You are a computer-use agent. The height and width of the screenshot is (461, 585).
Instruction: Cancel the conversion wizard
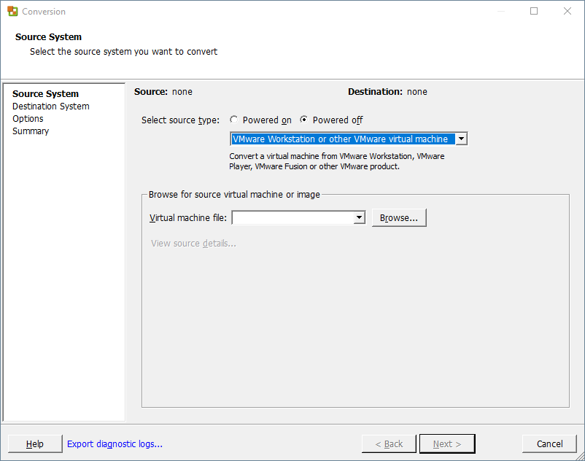549,443
